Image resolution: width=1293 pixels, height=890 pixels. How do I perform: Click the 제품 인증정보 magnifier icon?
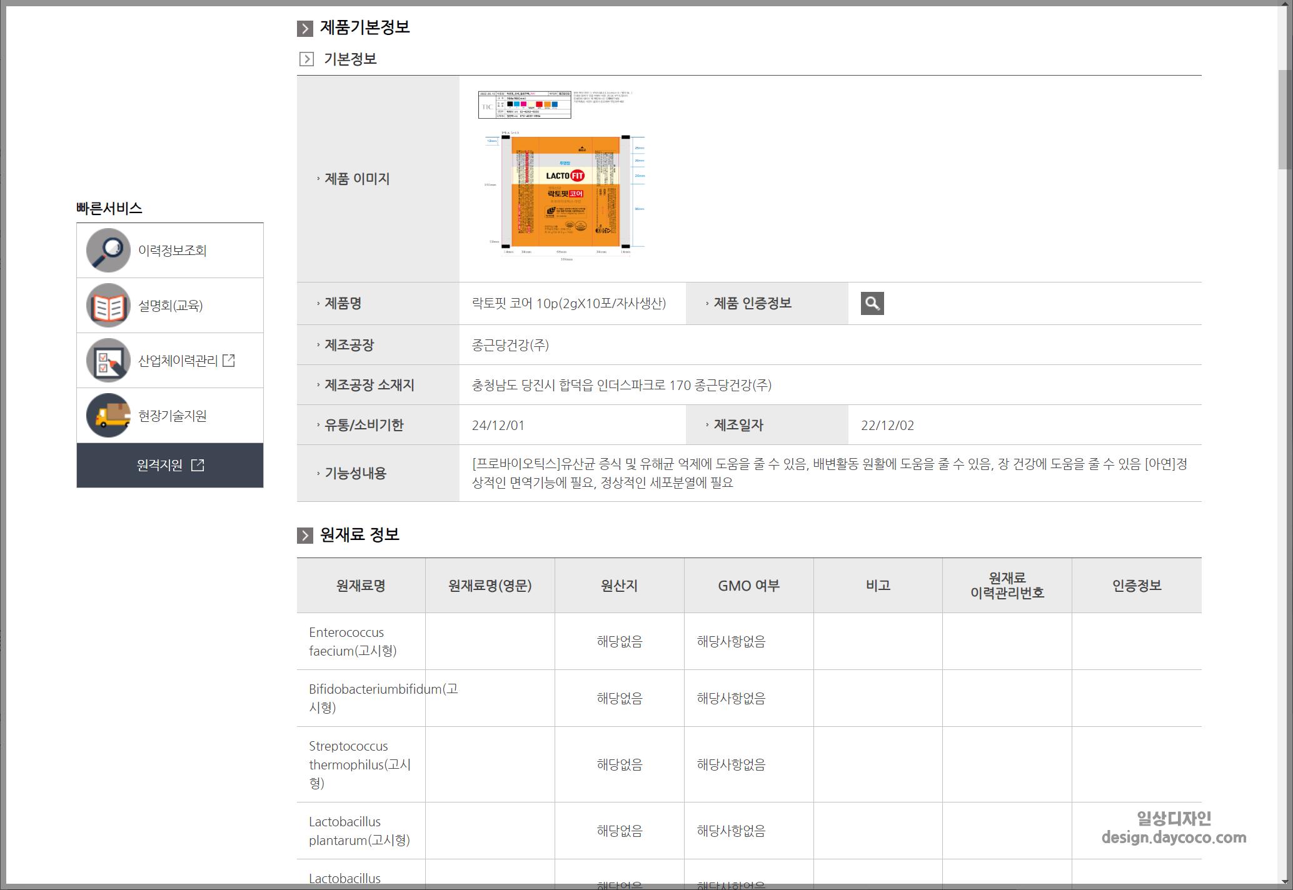[872, 303]
